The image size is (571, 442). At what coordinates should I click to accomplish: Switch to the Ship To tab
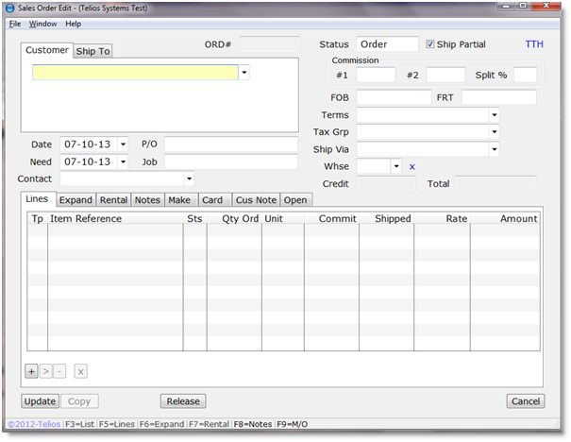(x=92, y=51)
